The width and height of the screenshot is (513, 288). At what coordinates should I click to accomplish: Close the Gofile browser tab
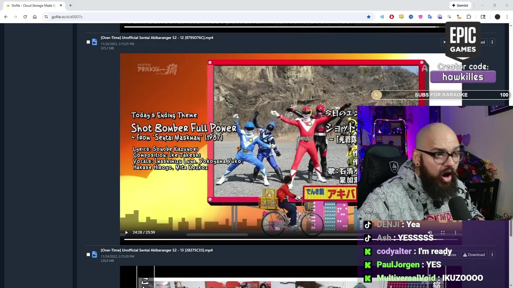pos(61,6)
